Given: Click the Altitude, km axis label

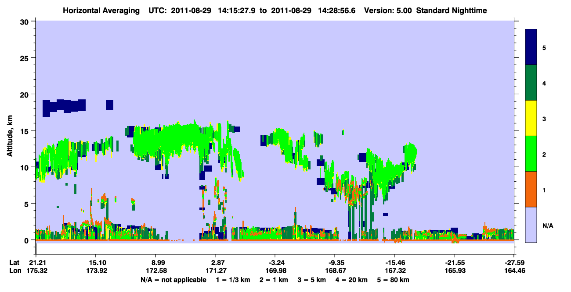Looking at the screenshot, I should pyautogui.click(x=10, y=130).
